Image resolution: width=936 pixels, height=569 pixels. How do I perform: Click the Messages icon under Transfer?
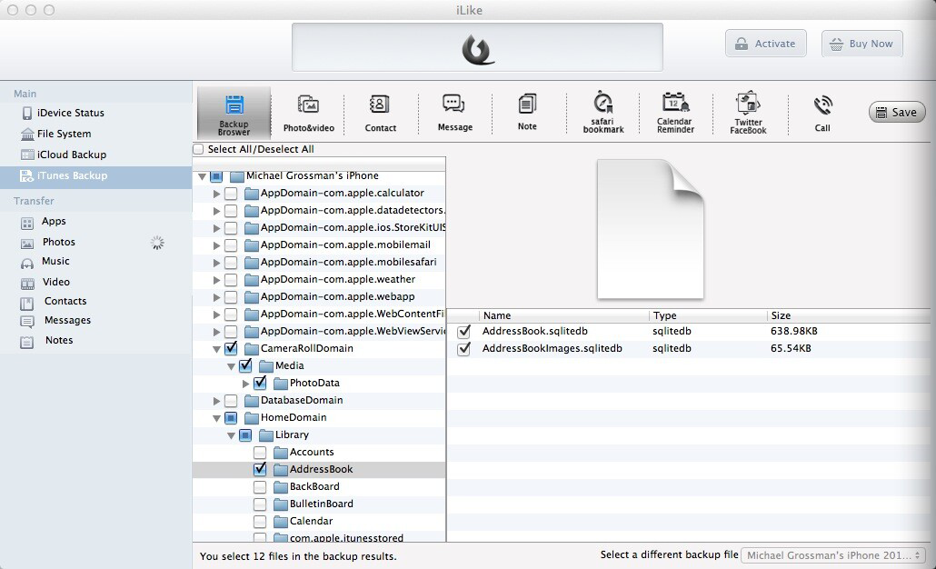click(x=27, y=323)
